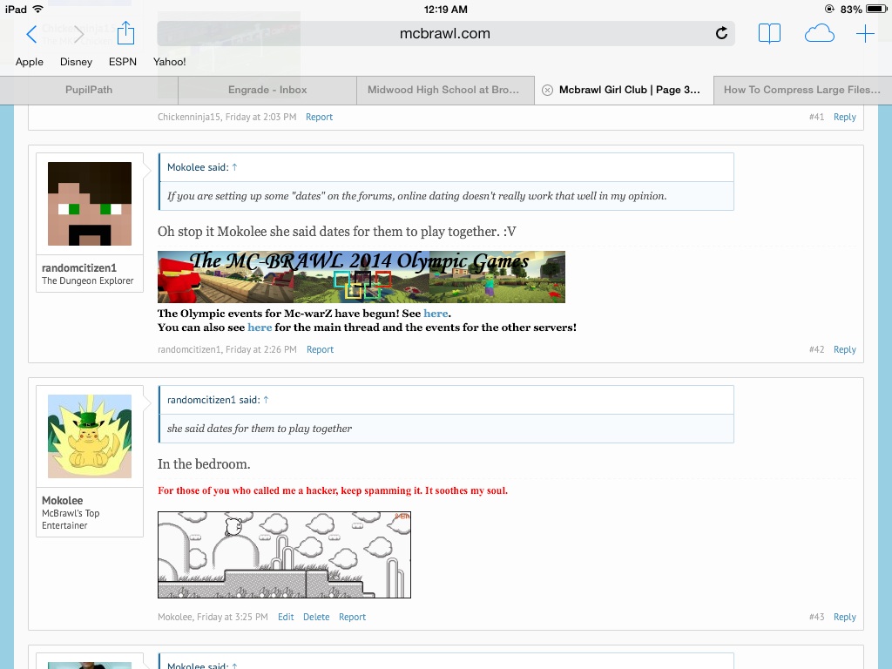This screenshot has width=892, height=669.
Task: Open the Bookmarks book icon
Action: point(769,34)
